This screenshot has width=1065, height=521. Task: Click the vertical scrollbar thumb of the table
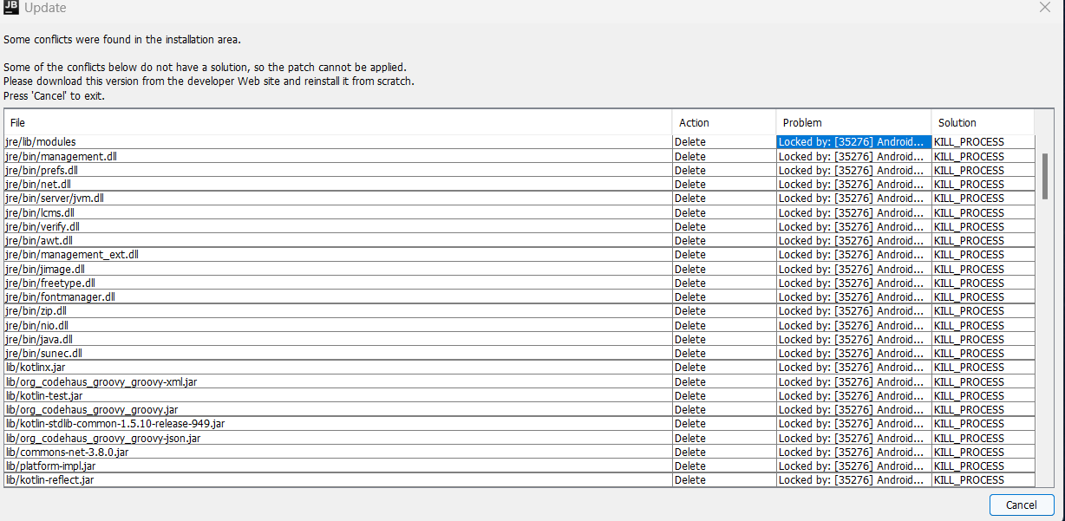1045,176
